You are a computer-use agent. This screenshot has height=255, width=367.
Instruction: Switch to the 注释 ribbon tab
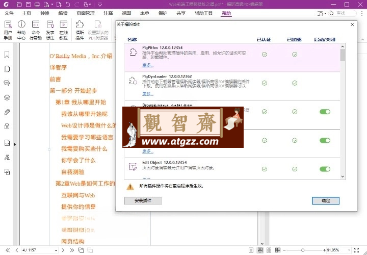tap(108, 13)
